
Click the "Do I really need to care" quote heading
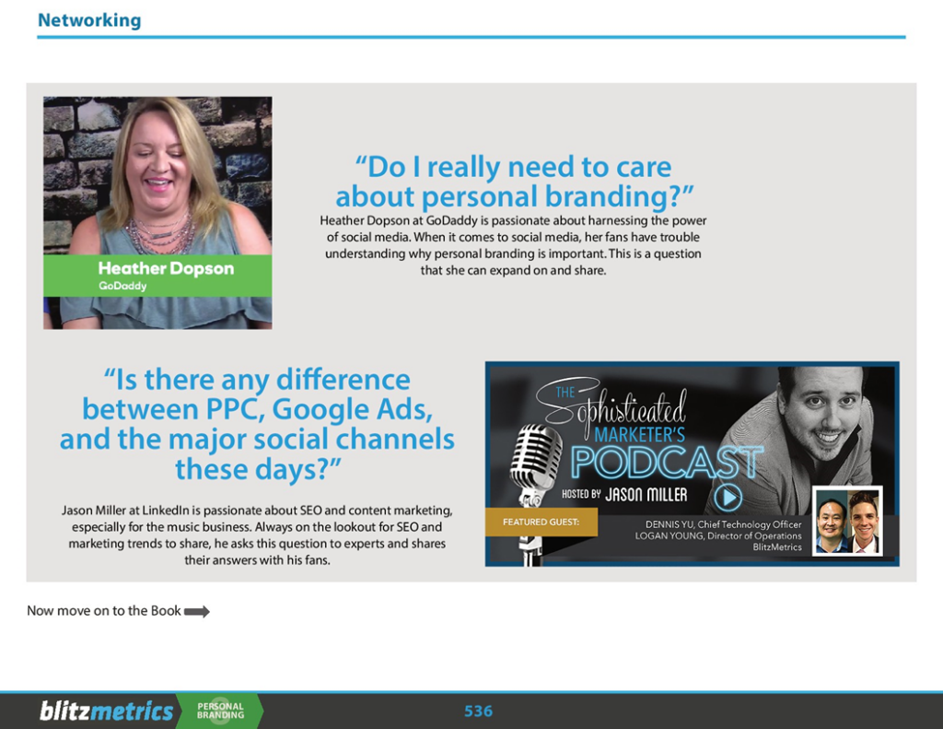[514, 182]
